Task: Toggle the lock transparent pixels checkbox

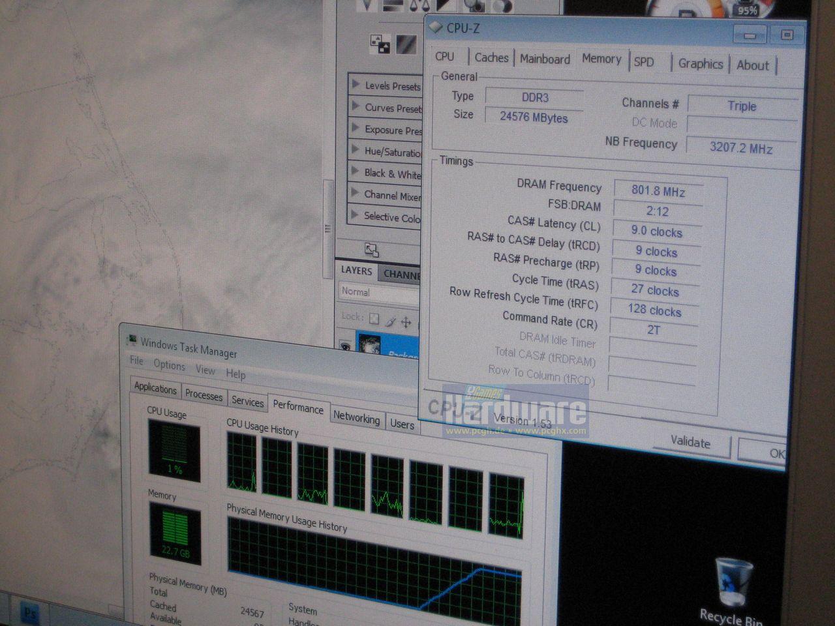Action: click(x=374, y=319)
